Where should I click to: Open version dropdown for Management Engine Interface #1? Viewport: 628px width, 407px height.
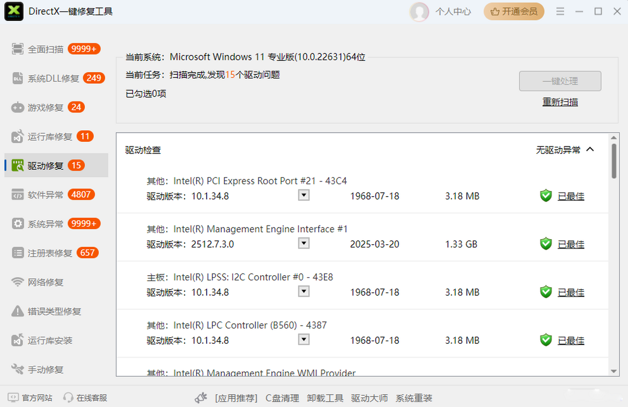click(304, 243)
